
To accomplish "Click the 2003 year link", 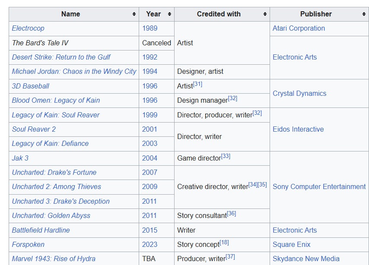I will (150, 143).
